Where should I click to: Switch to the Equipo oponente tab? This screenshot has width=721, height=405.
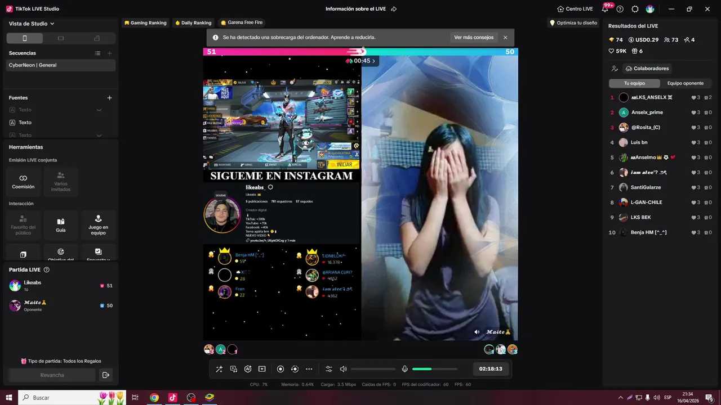[x=686, y=83]
